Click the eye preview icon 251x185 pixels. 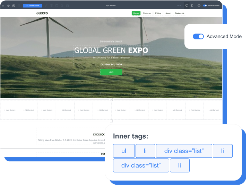(x=8, y=6)
